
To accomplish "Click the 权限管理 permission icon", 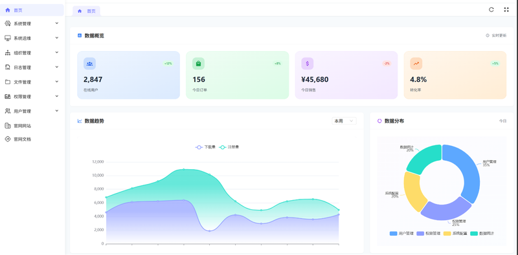I will coord(8,97).
